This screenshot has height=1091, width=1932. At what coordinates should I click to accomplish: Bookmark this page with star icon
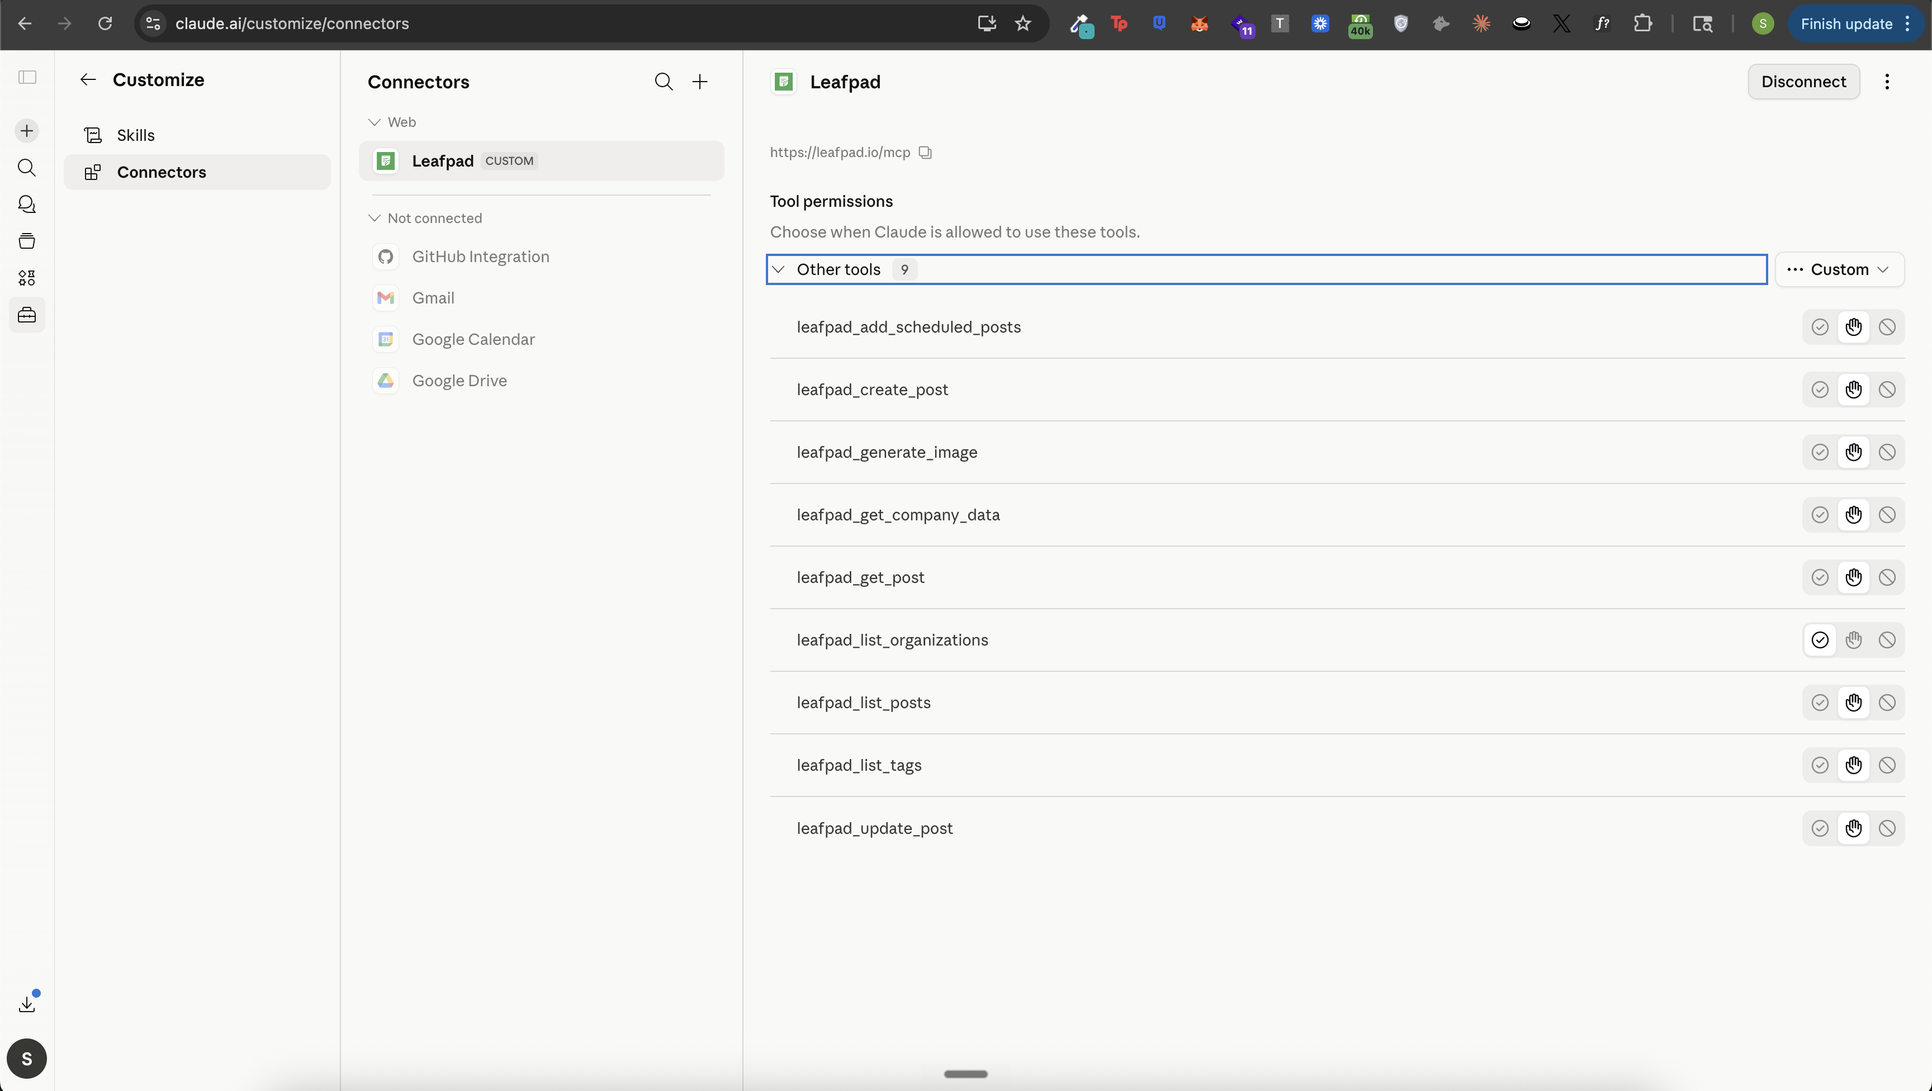(x=1023, y=23)
